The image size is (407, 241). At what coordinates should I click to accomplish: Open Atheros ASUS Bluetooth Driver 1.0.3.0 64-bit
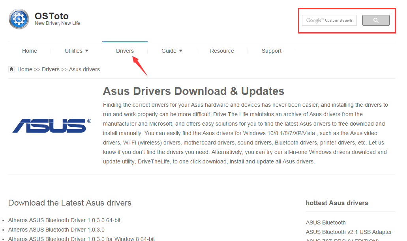[x=64, y=220]
